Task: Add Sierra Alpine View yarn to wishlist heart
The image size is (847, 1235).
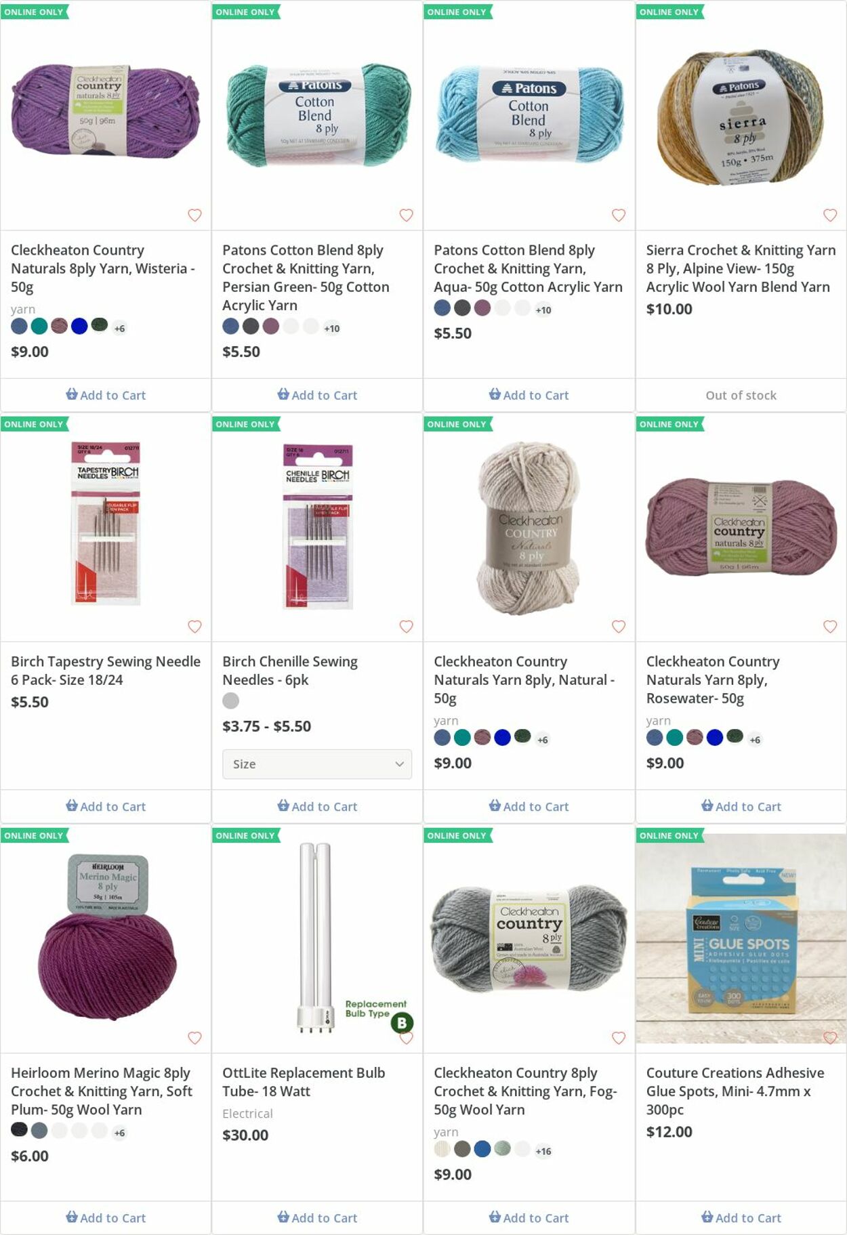Action: click(829, 215)
